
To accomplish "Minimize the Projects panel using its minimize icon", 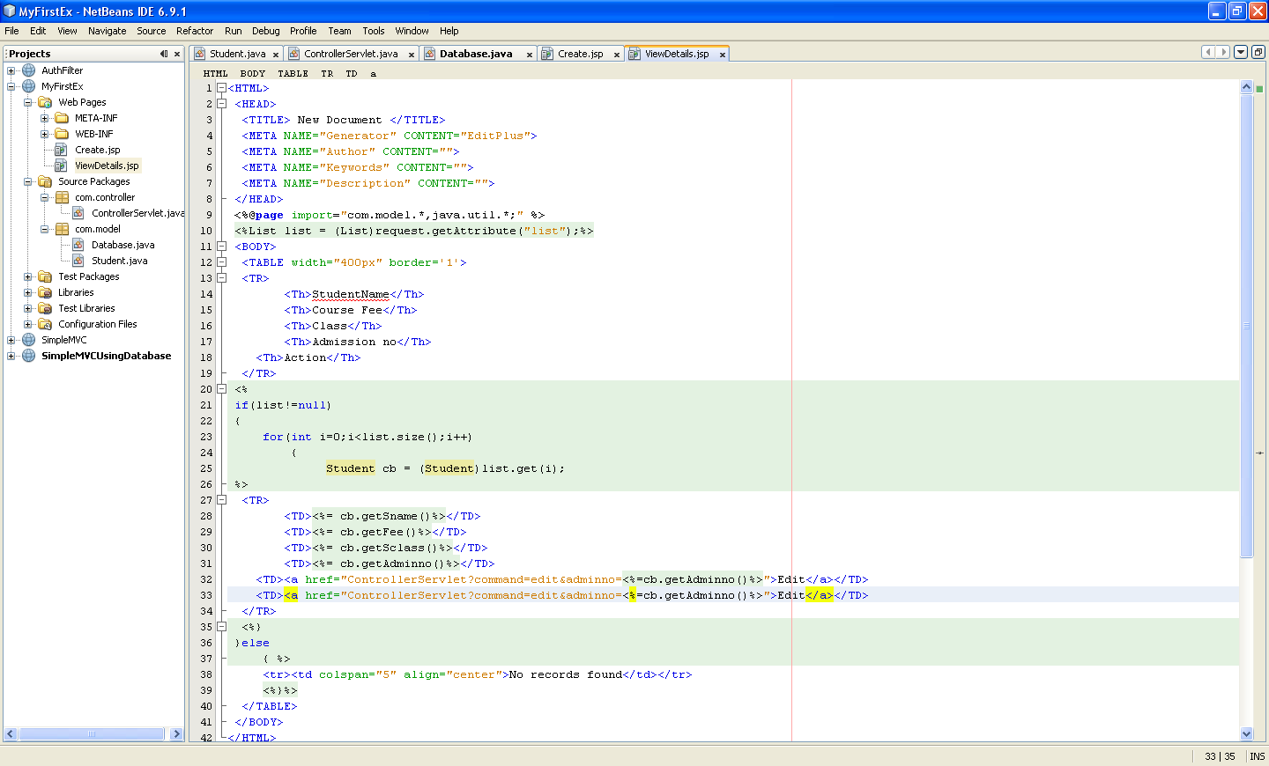I will 162,53.
